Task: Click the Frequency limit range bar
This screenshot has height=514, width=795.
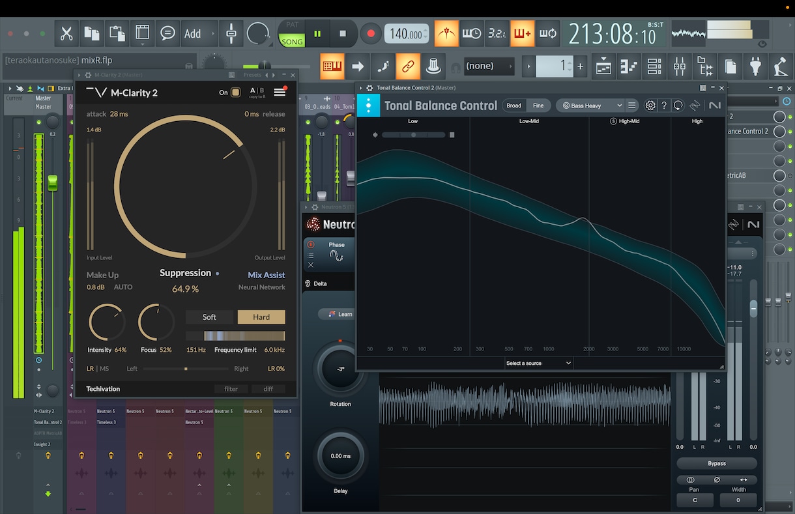Action: click(235, 336)
